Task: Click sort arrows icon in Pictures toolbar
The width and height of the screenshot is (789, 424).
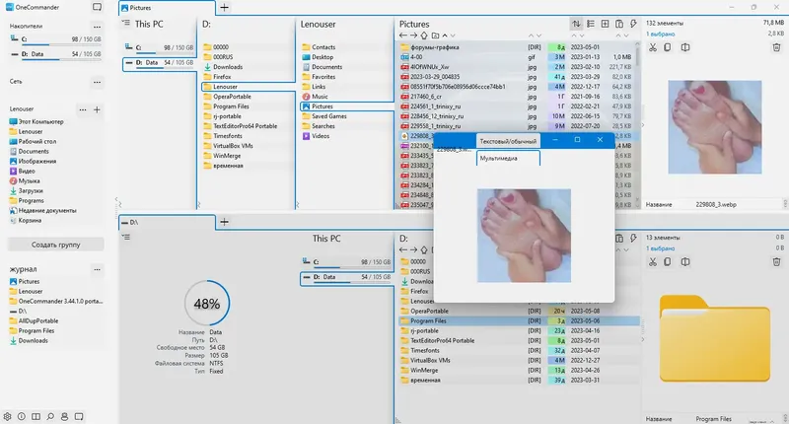Action: [x=576, y=24]
